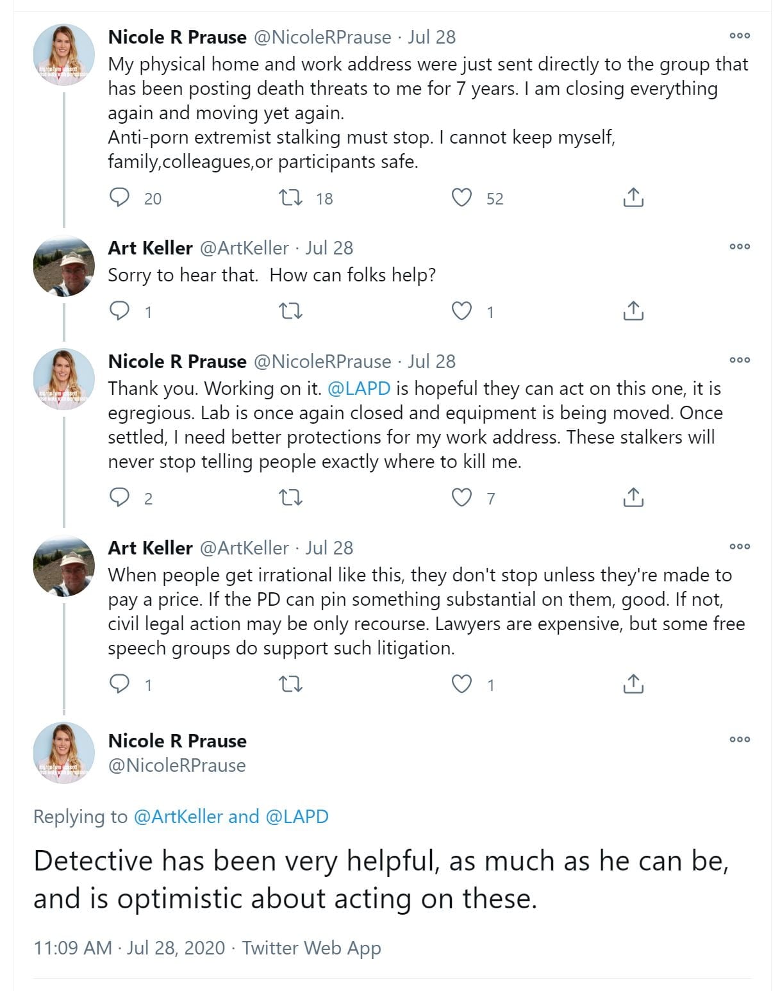Like Art Keller's tweet about lawyers
780x991 pixels.
click(461, 684)
